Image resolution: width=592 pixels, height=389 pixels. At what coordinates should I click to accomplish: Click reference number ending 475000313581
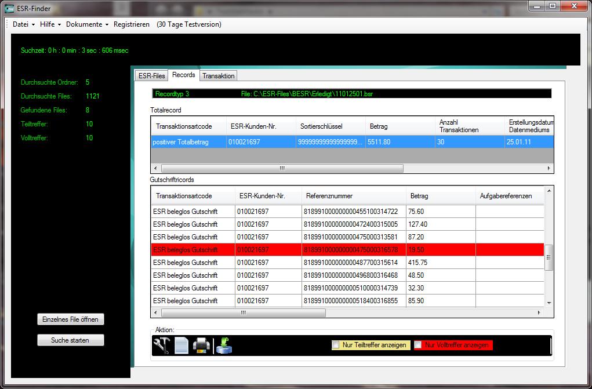354,237
